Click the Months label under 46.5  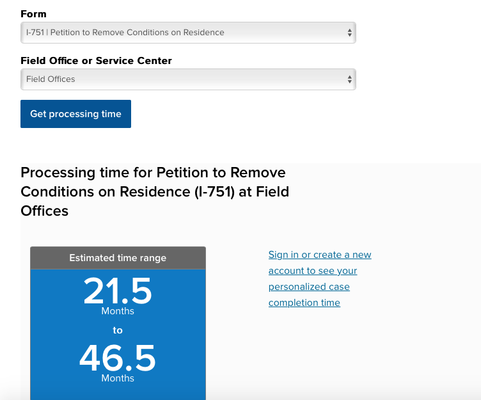pyautogui.click(x=118, y=378)
